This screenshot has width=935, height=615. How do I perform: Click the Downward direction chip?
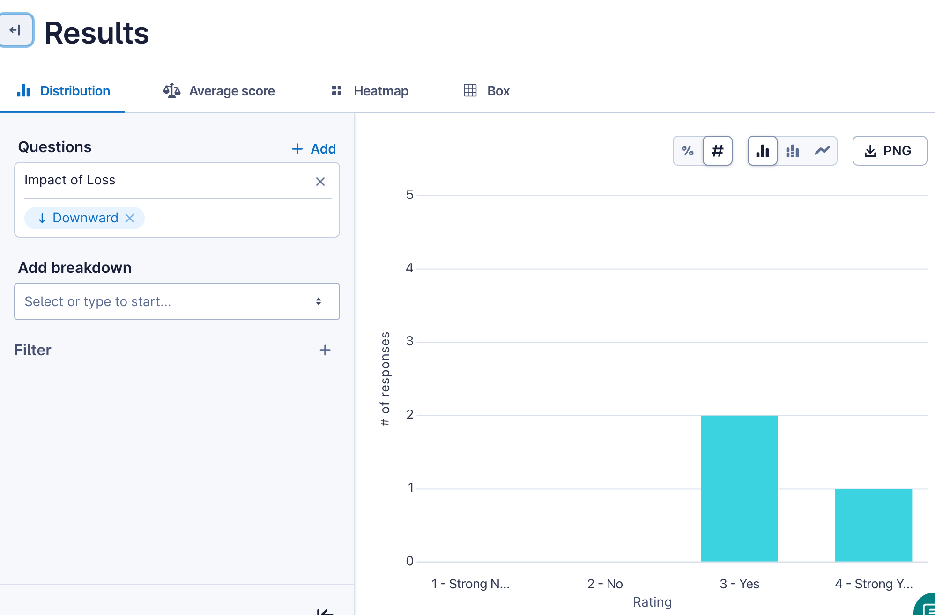pyautogui.click(x=79, y=218)
